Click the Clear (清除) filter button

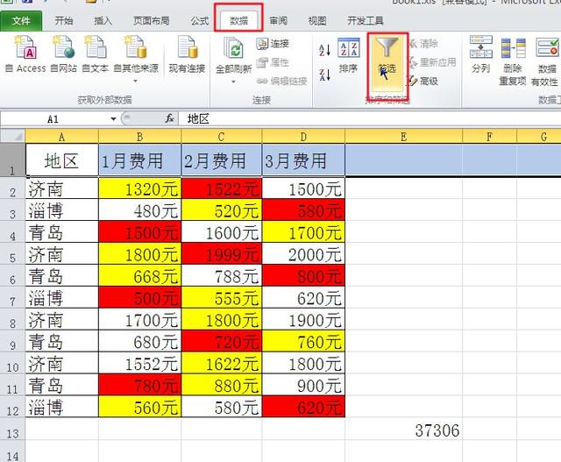[x=423, y=44]
